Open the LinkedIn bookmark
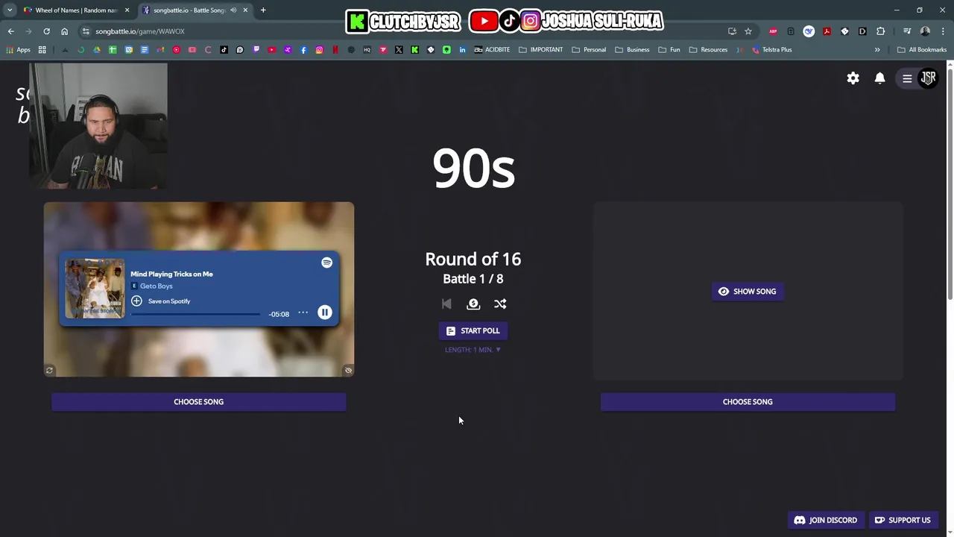Screen dimensions: 954x537 coord(463,50)
